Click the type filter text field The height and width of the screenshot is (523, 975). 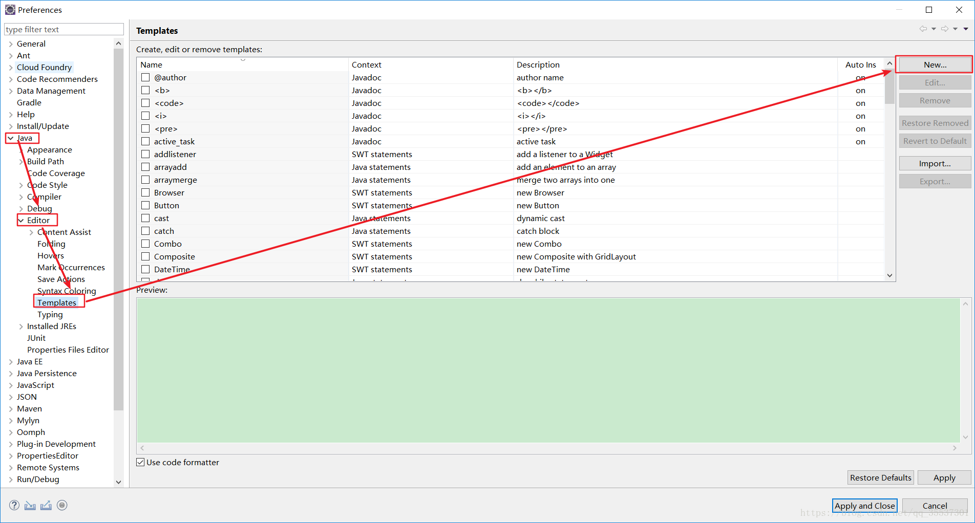[64, 29]
